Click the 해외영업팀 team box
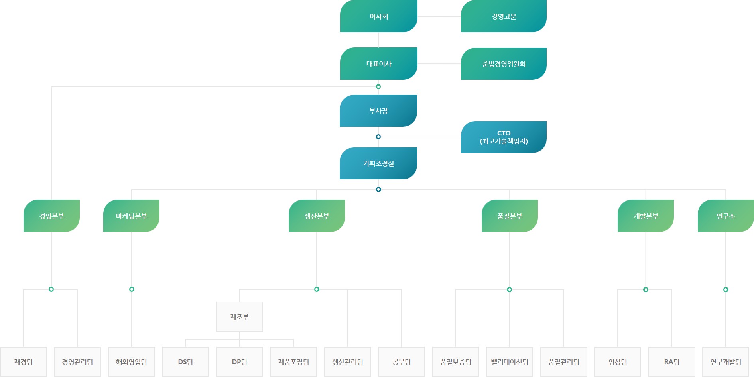Viewport: 754px width, 377px height. click(x=131, y=362)
